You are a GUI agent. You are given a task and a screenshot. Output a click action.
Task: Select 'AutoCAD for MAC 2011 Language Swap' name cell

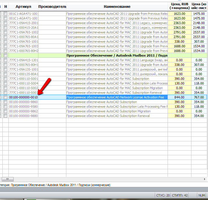[x=117, y=60]
